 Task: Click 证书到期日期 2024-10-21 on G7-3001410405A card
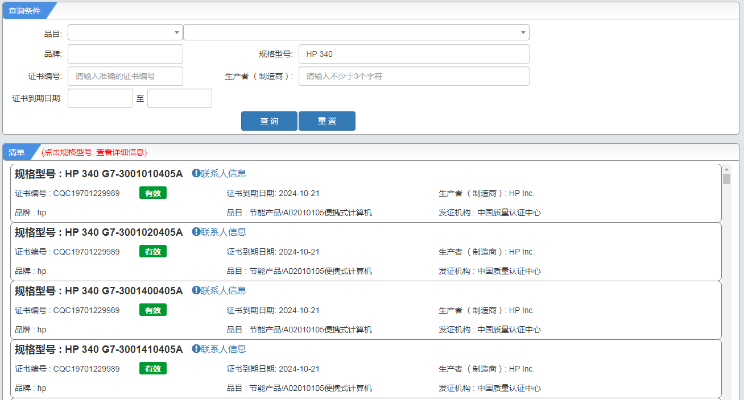(273, 369)
